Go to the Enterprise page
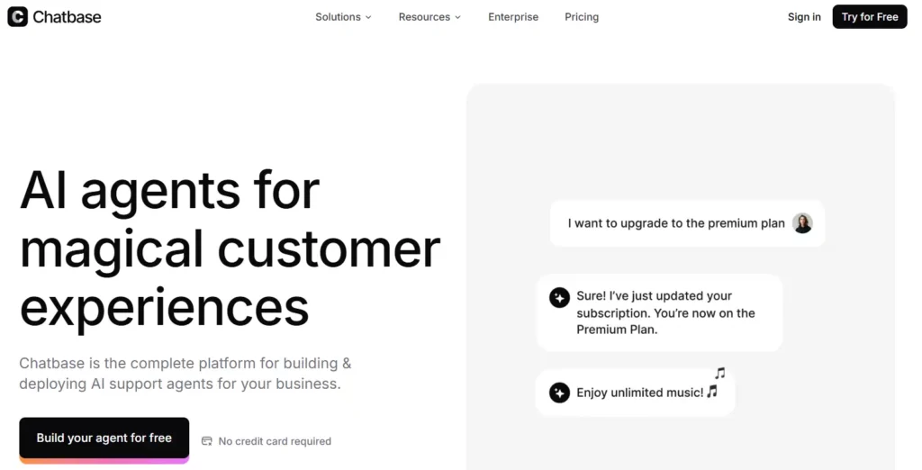 (x=513, y=17)
